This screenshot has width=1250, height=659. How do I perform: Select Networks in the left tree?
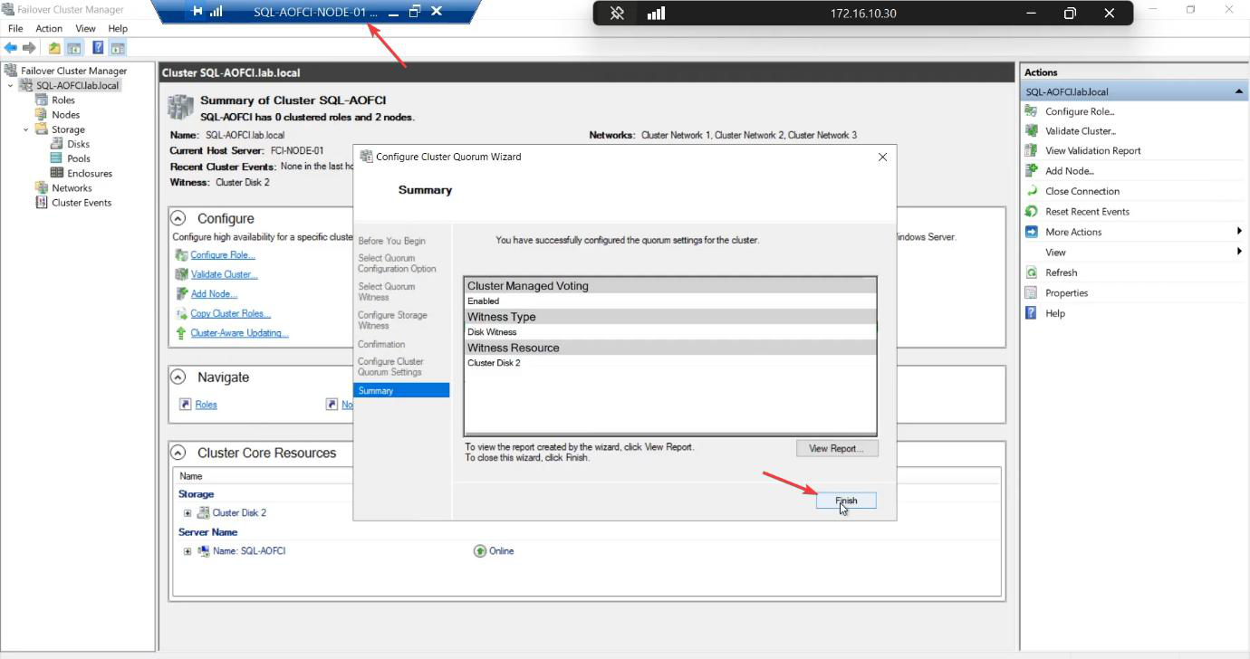click(x=72, y=188)
